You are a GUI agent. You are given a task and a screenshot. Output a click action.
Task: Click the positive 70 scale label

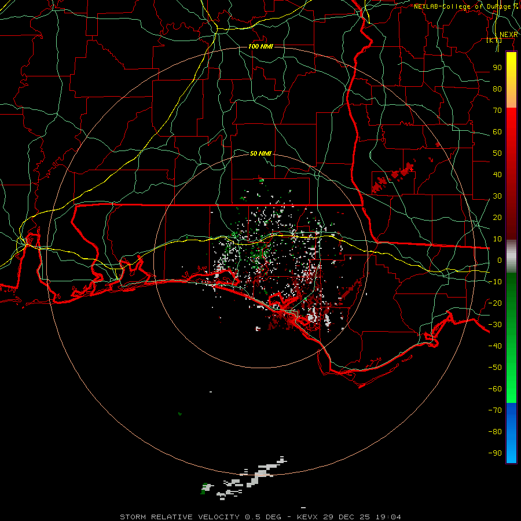(497, 111)
